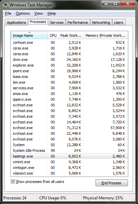Viewport: 138px width, 204px height.
Task: Select the System Idle Process row
Action: [x=69, y=150]
